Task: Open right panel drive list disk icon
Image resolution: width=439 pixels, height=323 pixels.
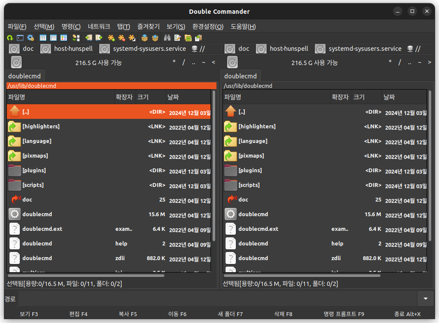Action: [232, 62]
